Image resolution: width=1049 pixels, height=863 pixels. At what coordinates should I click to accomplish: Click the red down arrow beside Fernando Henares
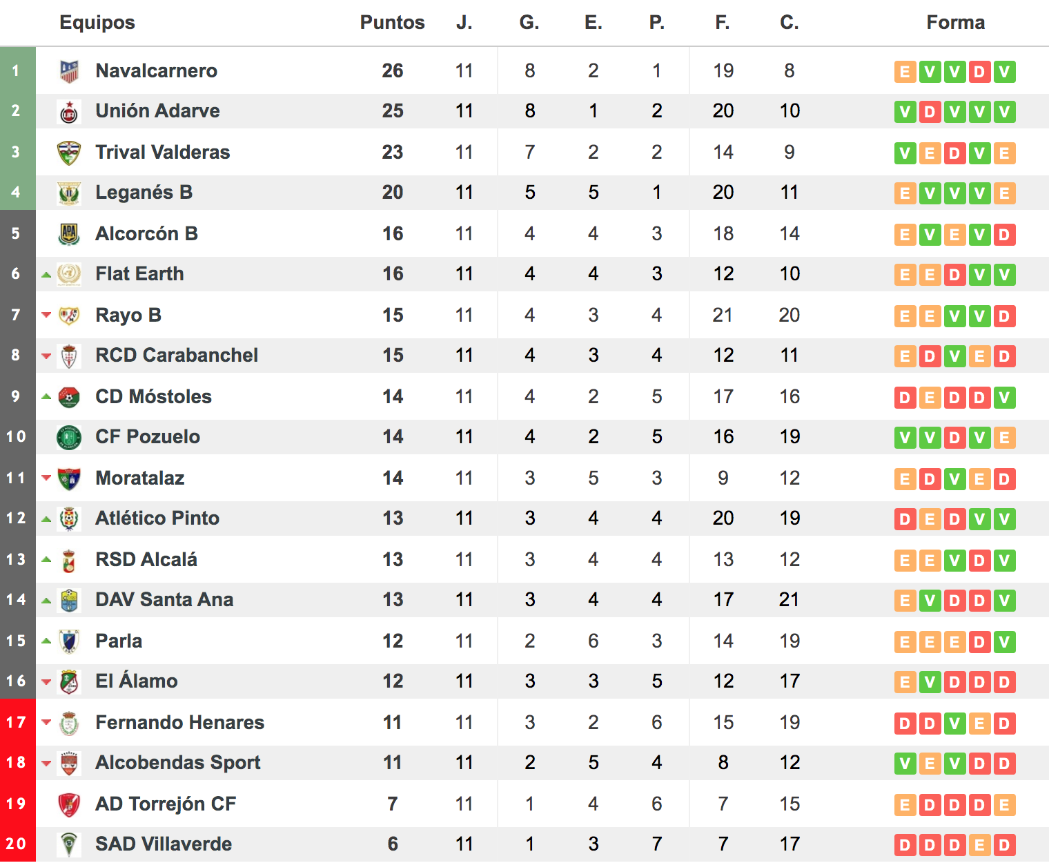[46, 722]
